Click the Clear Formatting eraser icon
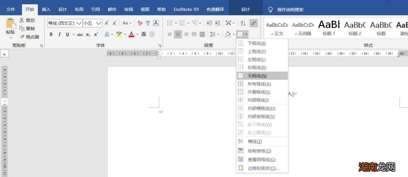This screenshot has width=408, height=177. [140, 23]
